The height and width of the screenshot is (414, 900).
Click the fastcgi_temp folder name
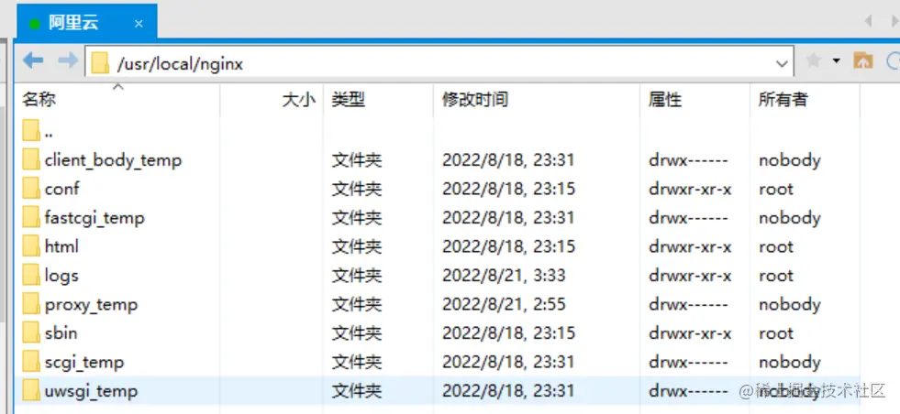pos(94,219)
